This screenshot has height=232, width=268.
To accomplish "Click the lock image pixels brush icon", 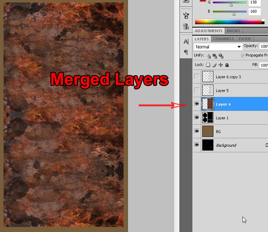I will pos(214,65).
